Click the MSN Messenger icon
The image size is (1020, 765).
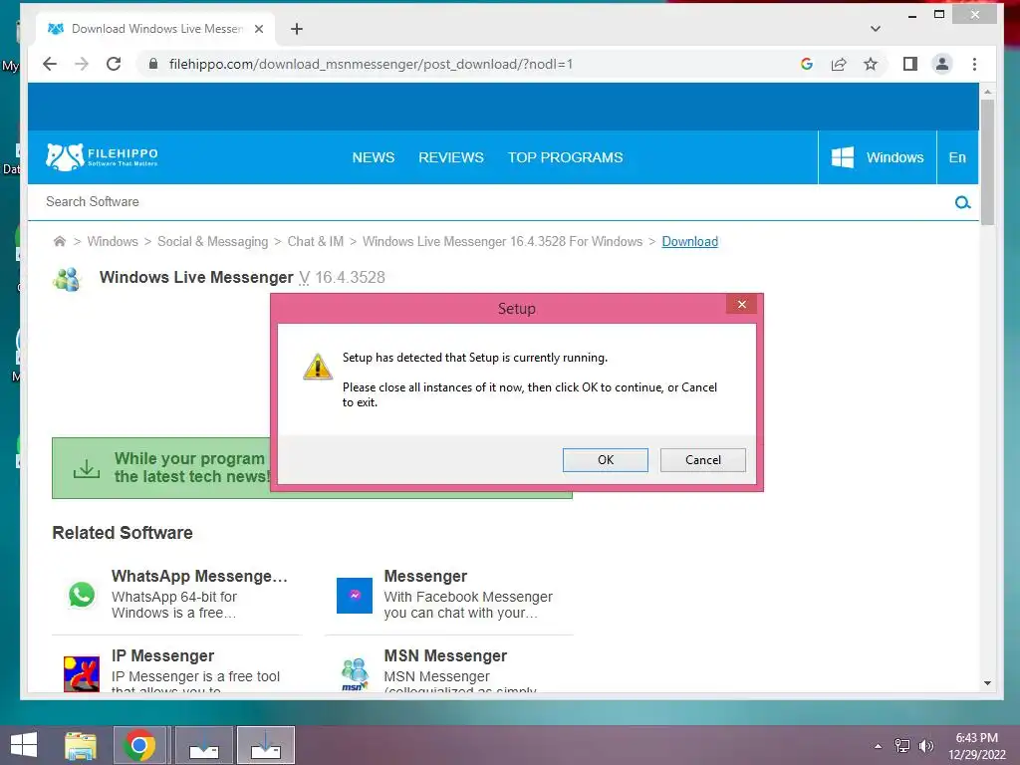[x=355, y=674]
